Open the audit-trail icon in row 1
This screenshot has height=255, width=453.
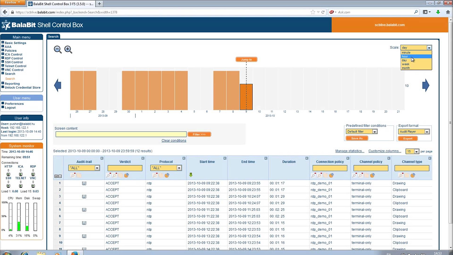click(84, 183)
